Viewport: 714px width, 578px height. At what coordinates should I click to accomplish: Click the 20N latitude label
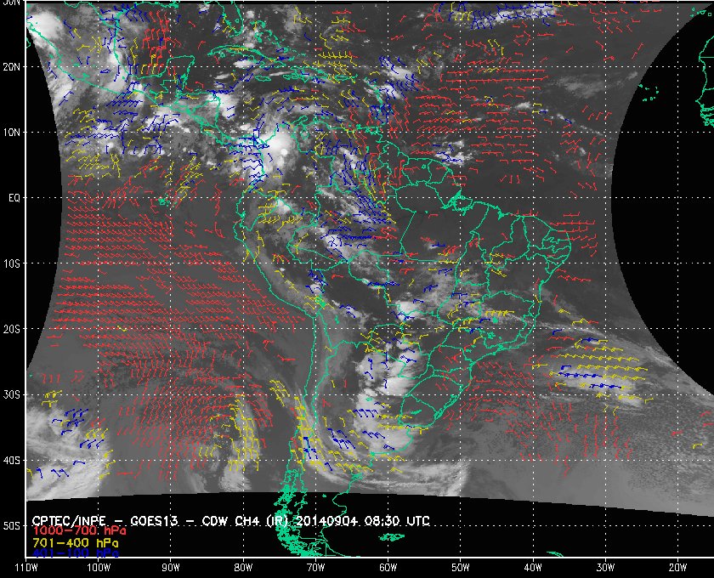(x=11, y=66)
